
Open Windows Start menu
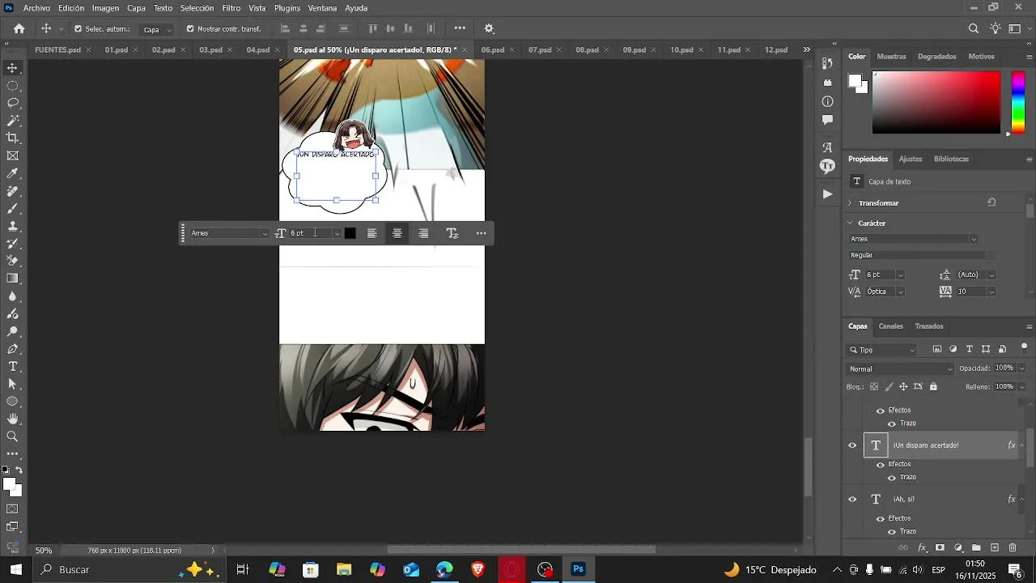coord(15,570)
